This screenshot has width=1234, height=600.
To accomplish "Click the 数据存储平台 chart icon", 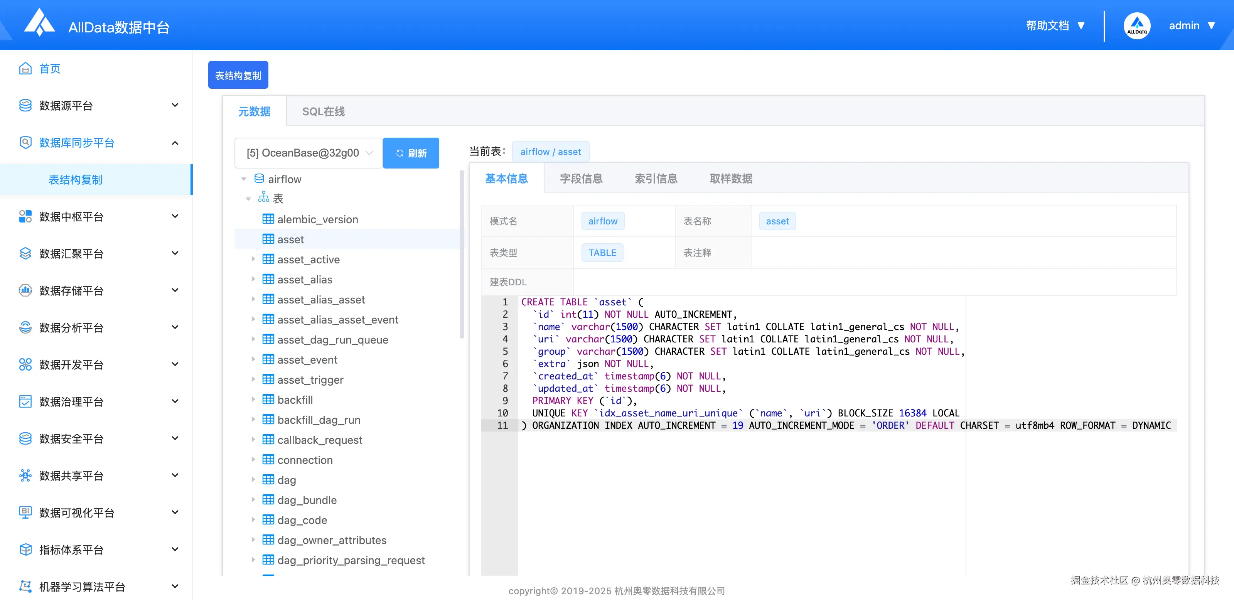I will (25, 291).
